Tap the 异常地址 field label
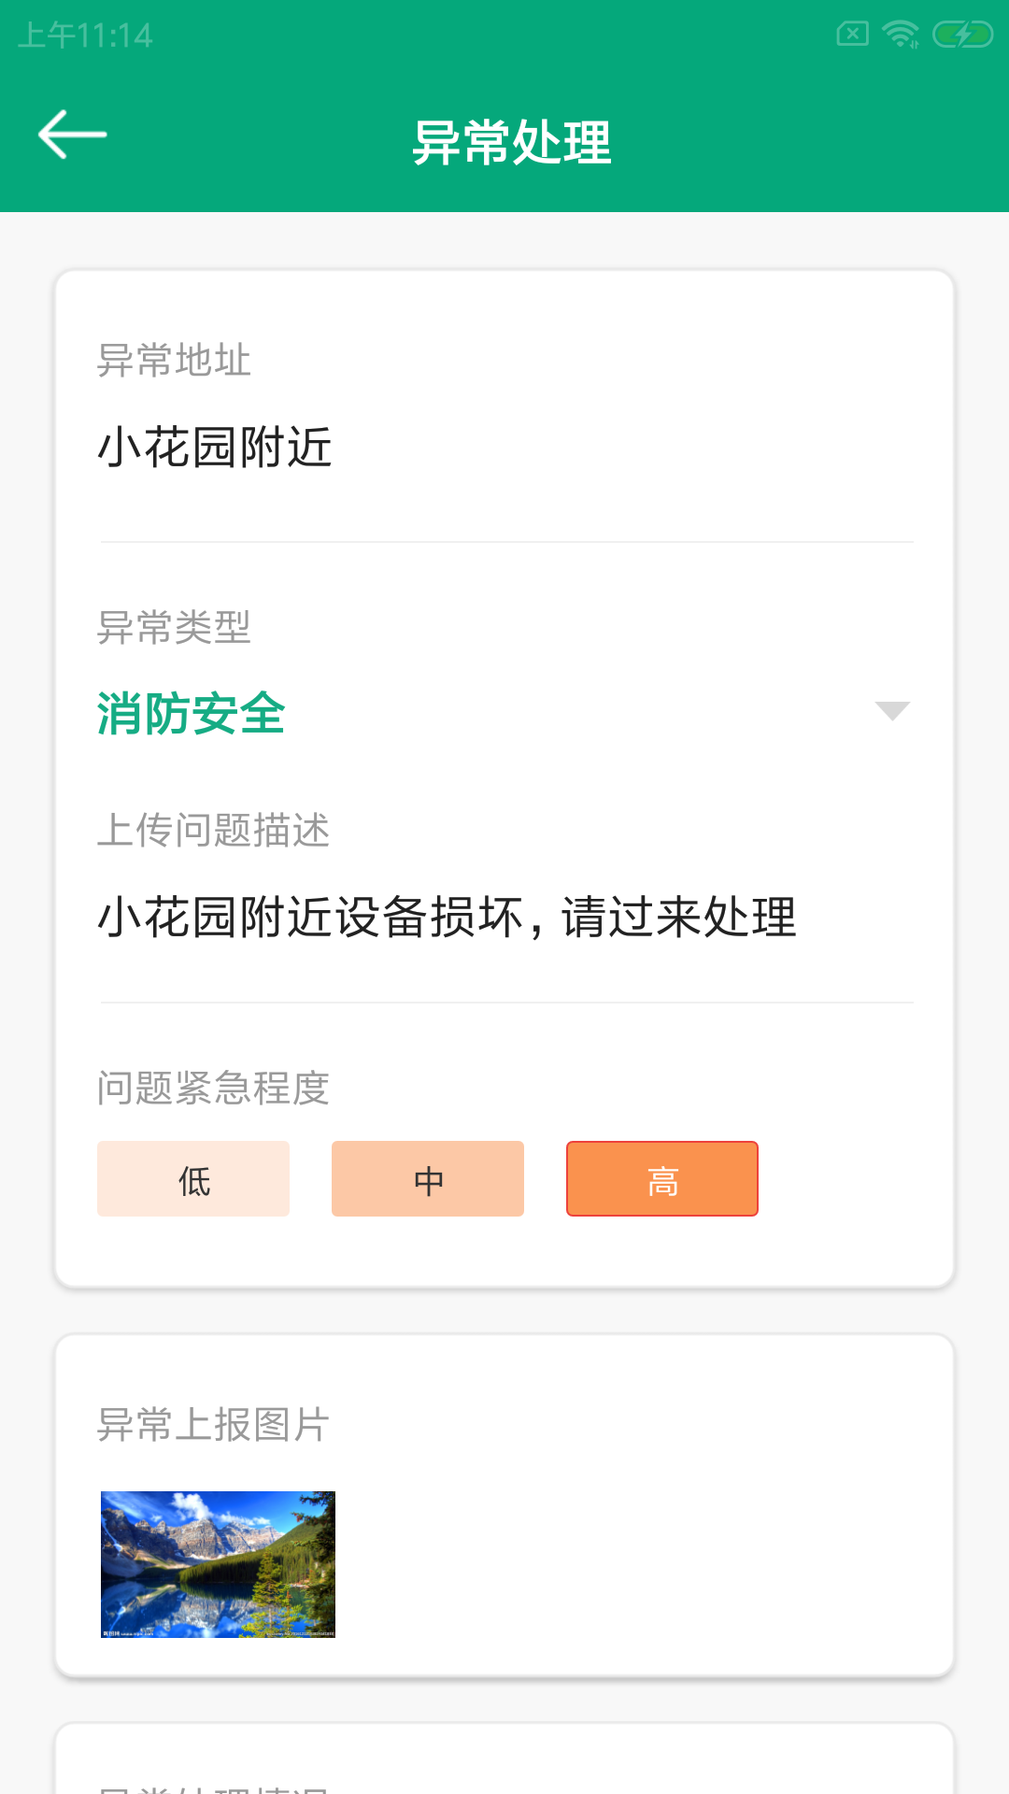The width and height of the screenshot is (1009, 1794). tap(175, 361)
